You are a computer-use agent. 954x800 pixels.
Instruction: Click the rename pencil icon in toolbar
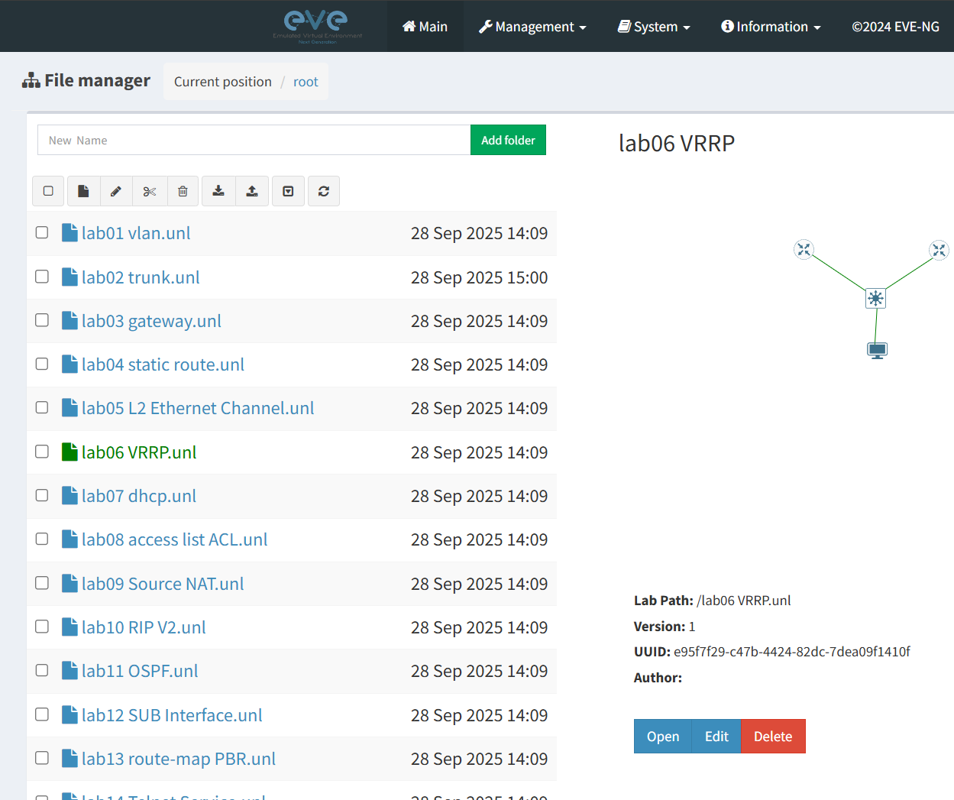(x=116, y=191)
